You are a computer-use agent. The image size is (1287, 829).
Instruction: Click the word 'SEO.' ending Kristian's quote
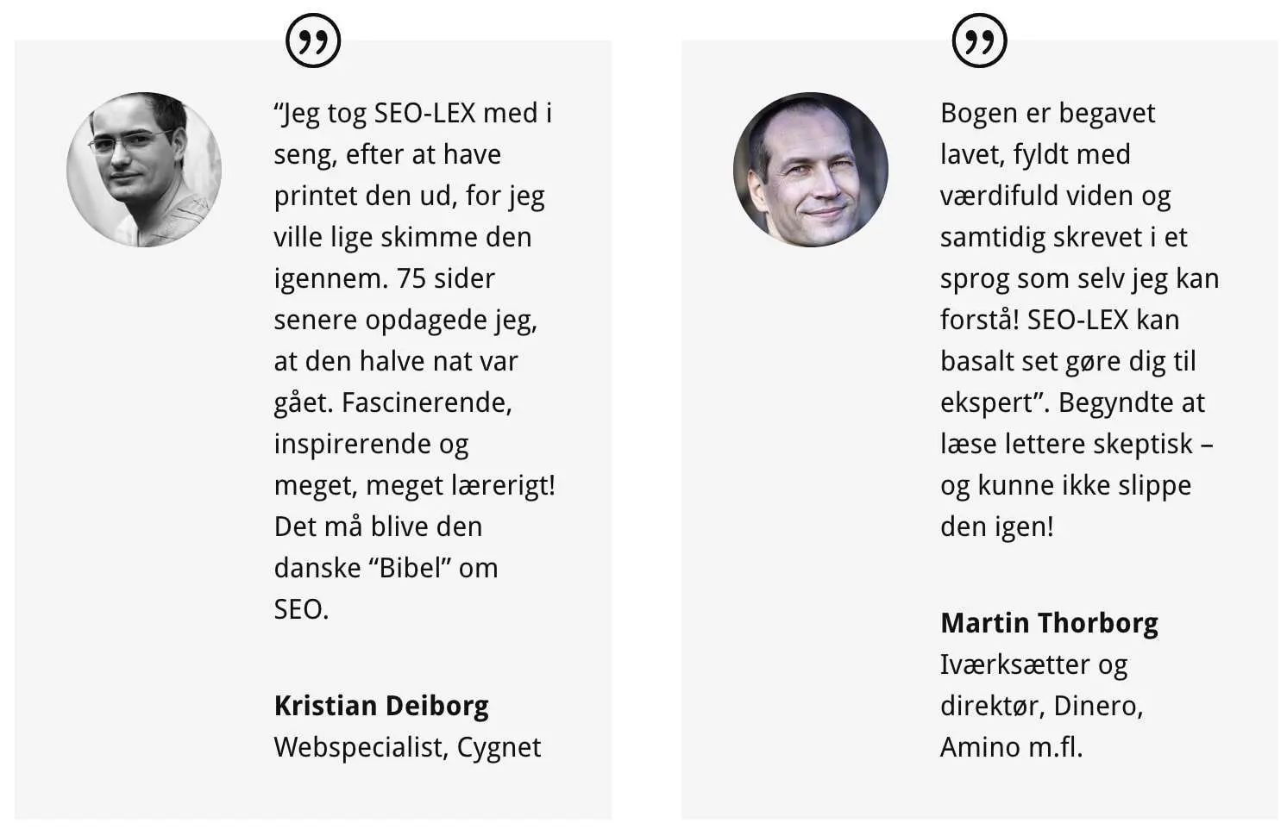[x=301, y=609]
